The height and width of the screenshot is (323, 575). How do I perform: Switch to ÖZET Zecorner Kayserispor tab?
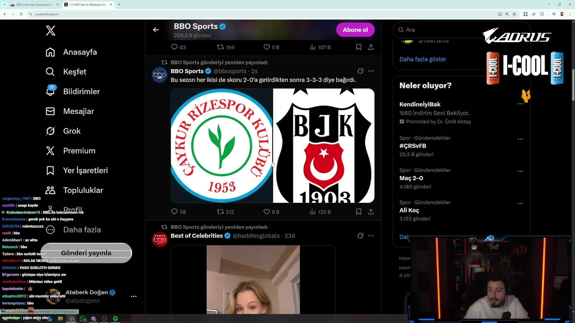point(34,4)
